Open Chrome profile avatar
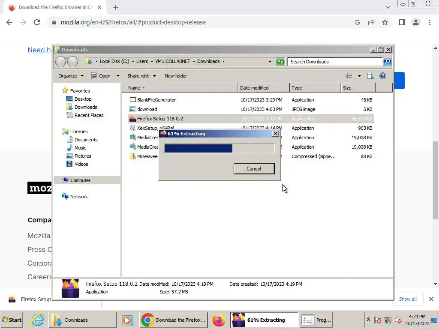This screenshot has height=329, width=439. pyautogui.click(x=416, y=22)
